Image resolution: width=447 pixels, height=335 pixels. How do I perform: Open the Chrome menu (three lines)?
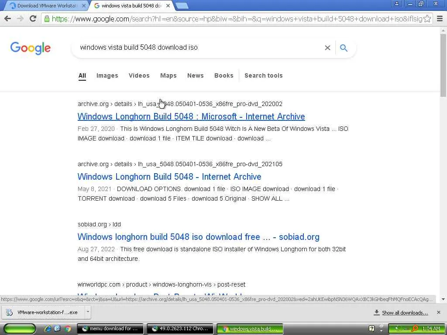(x=440, y=19)
